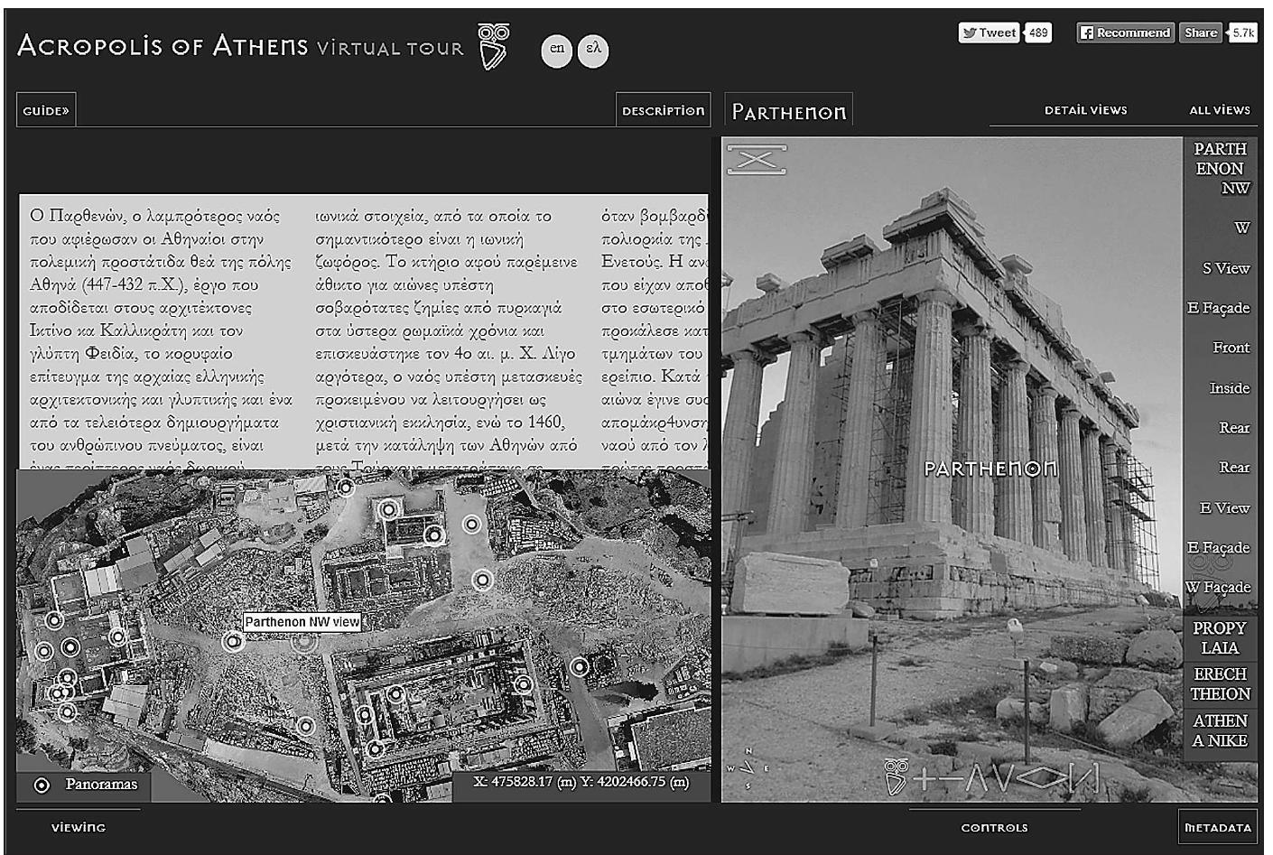Click the Tweet button
1273x855 pixels.
click(990, 33)
